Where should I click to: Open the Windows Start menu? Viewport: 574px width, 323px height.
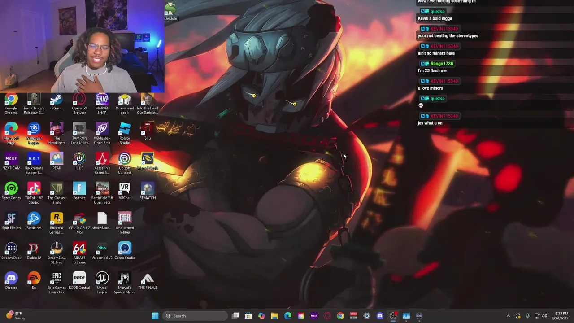point(155,316)
